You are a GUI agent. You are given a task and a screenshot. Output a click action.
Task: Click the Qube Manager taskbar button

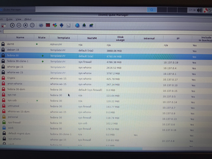click(18, 10)
